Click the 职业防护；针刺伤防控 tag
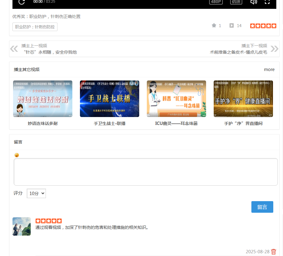Viewport: 283px width, 256px height. click(35, 27)
